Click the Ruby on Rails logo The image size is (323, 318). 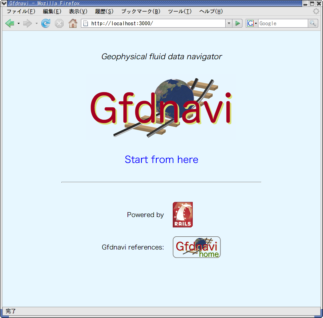182,215
